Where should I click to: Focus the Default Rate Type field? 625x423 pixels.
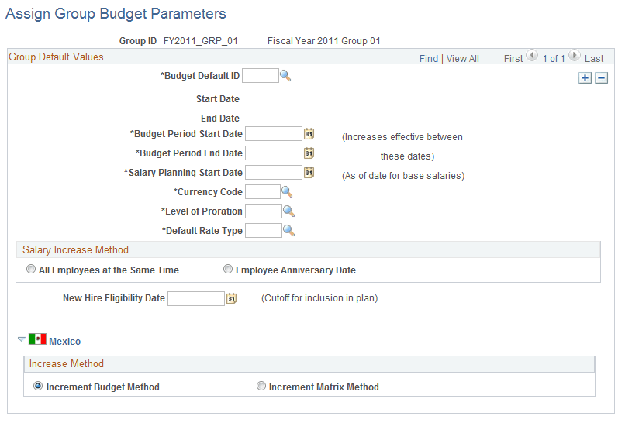[x=264, y=231]
